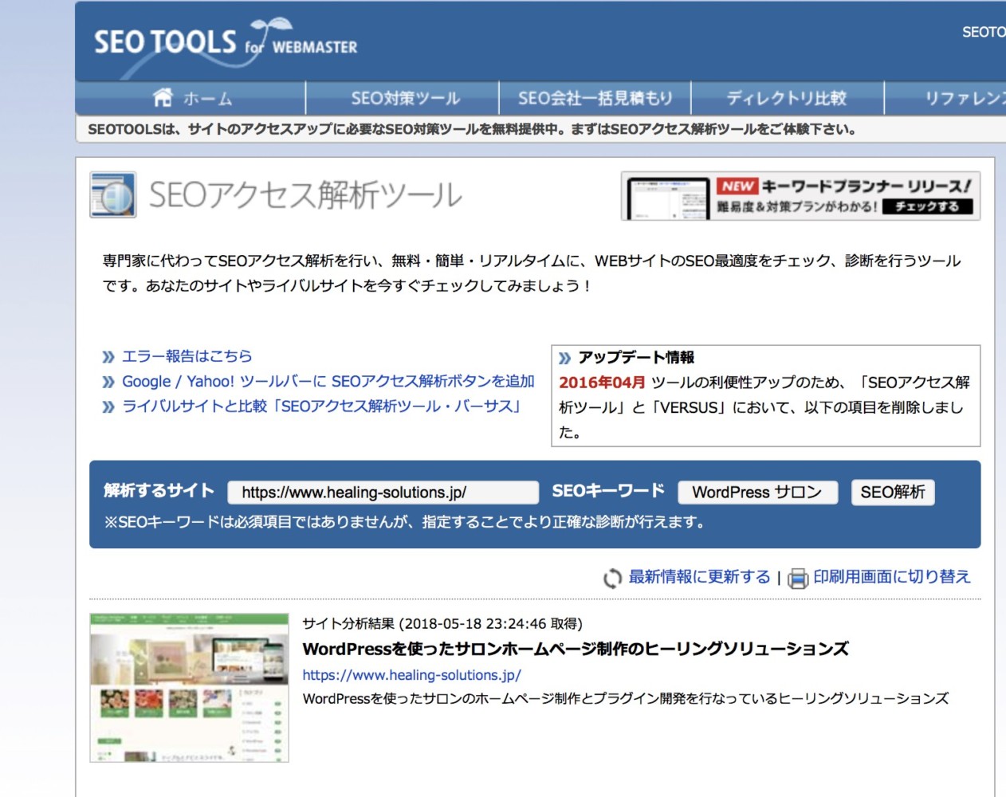Open the エラー報告はこちら link
Viewport: 1006px width, 797px height.
pos(187,356)
